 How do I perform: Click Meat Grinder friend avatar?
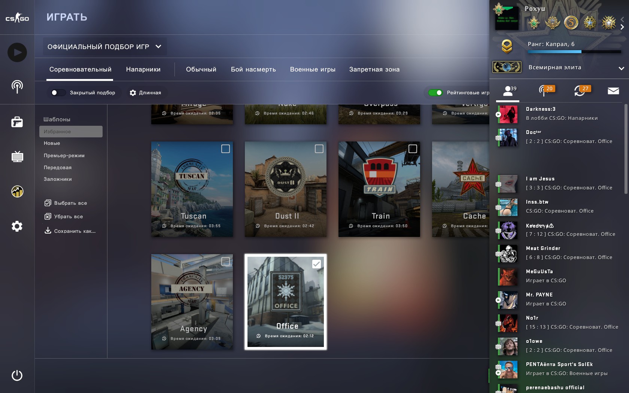[508, 253]
